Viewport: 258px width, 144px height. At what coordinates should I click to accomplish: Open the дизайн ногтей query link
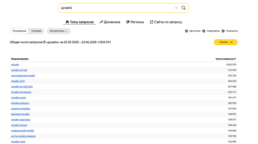[19, 70]
